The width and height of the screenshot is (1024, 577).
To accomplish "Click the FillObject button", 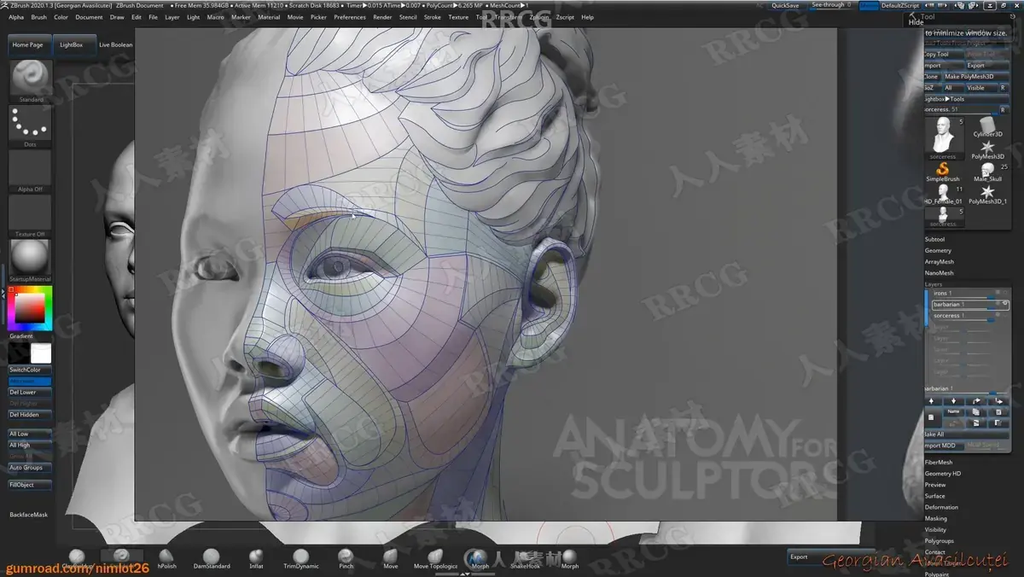I will tap(30, 485).
